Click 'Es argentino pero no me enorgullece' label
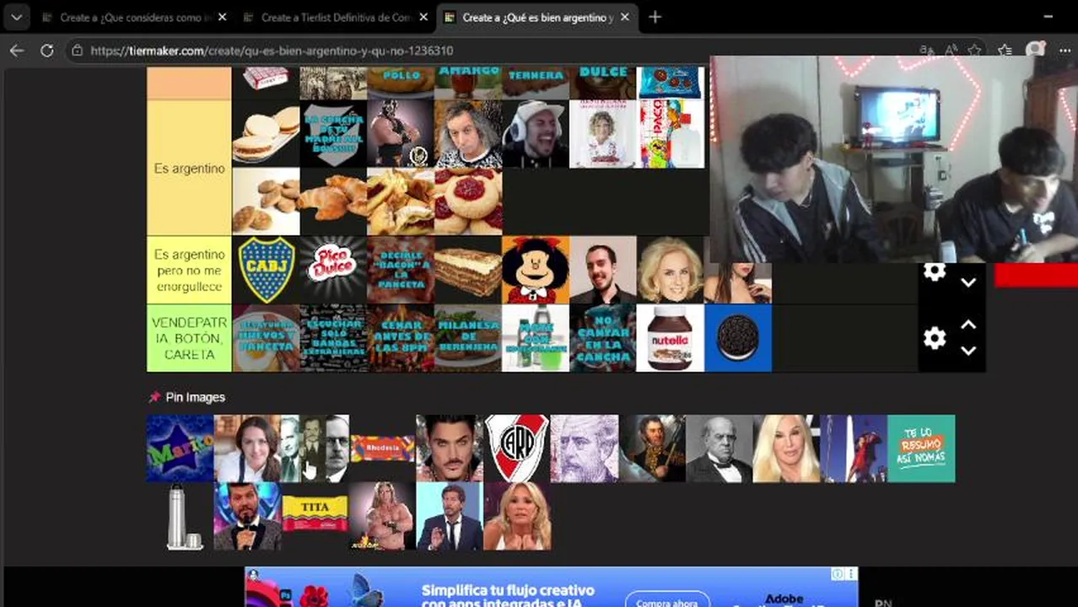 coord(189,270)
